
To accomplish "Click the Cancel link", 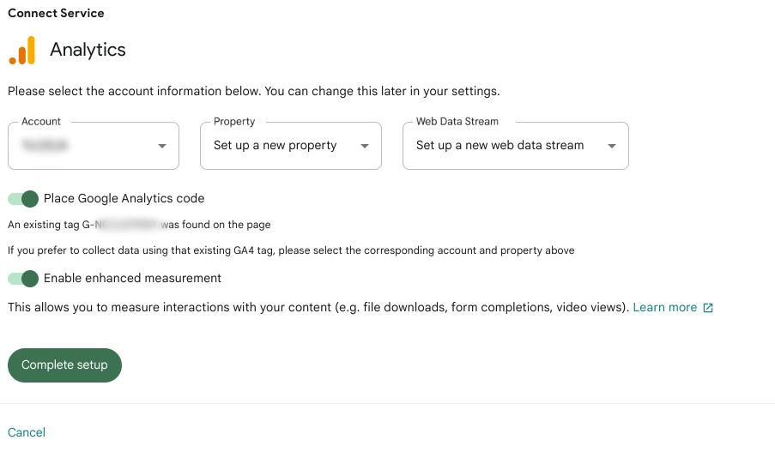I will click(27, 432).
